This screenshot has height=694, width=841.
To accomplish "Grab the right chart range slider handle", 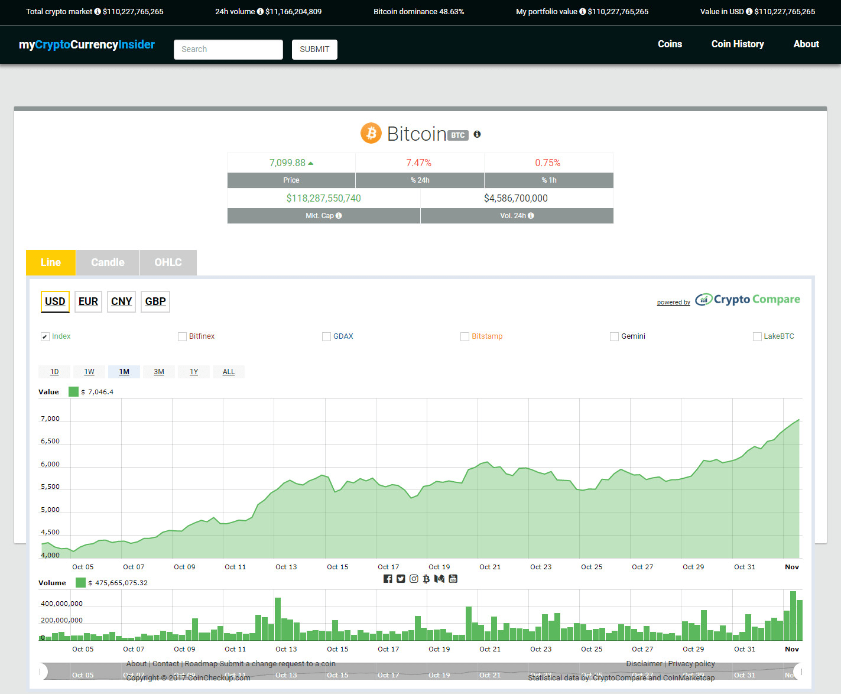I will point(798,672).
